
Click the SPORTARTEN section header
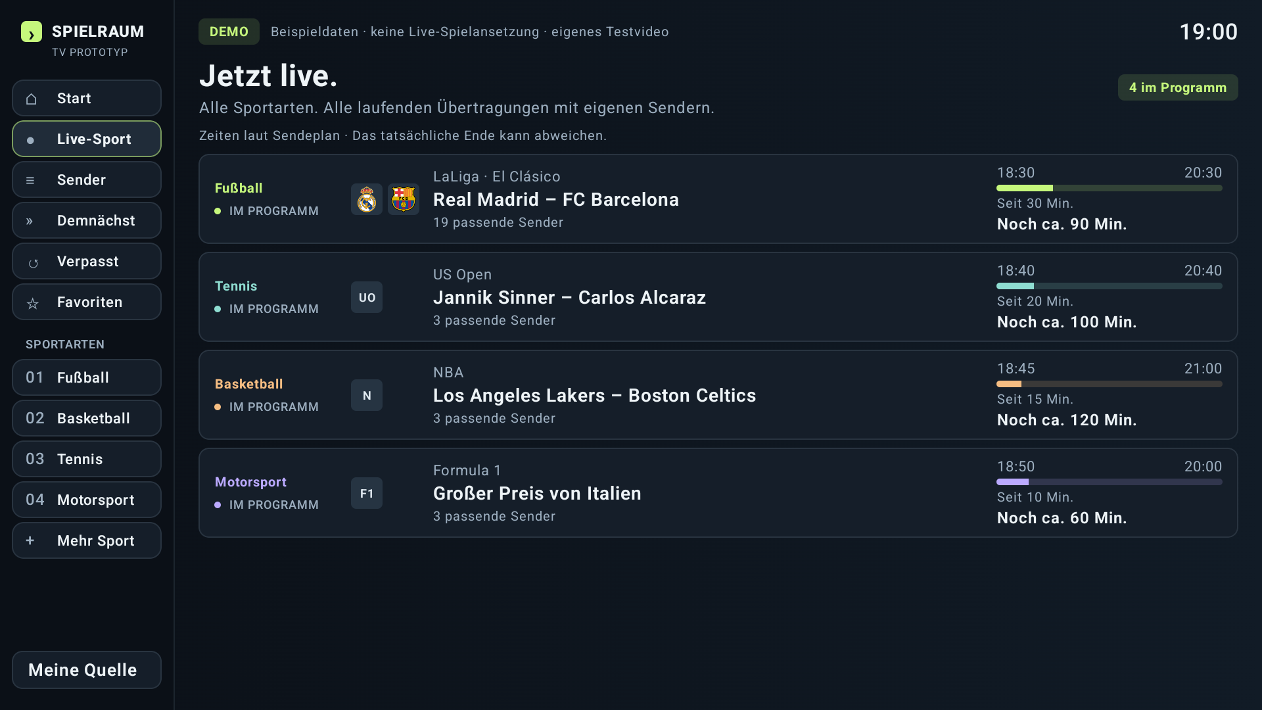coord(65,344)
